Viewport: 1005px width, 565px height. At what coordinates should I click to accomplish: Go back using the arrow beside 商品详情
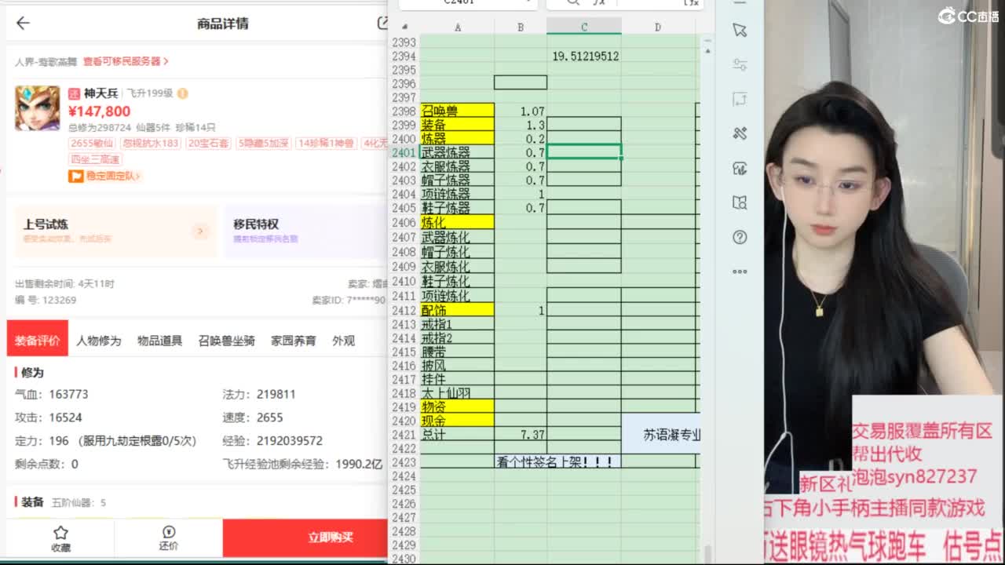coord(23,24)
